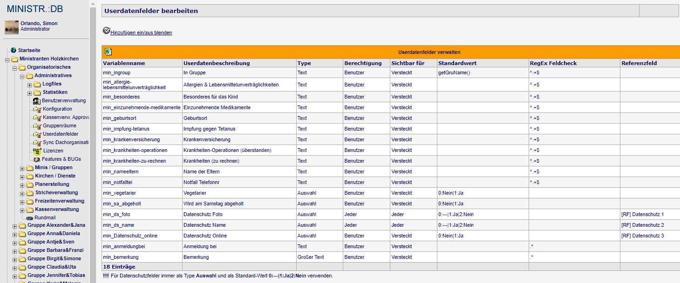Viewport: 680px width, 283px height.
Task: Click the min_ingroup variable name
Action: (x=117, y=72)
